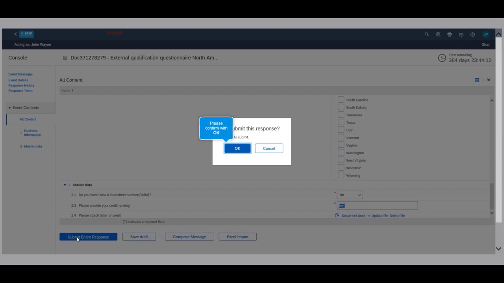Open the messages chat icon
The image size is (504, 283).
pyautogui.click(x=461, y=34)
